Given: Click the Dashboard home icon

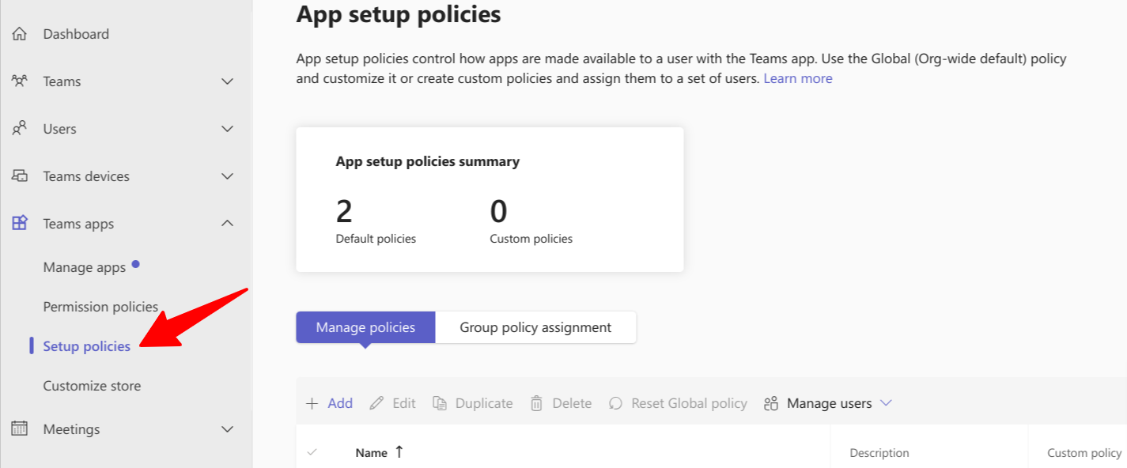Looking at the screenshot, I should click(x=20, y=34).
